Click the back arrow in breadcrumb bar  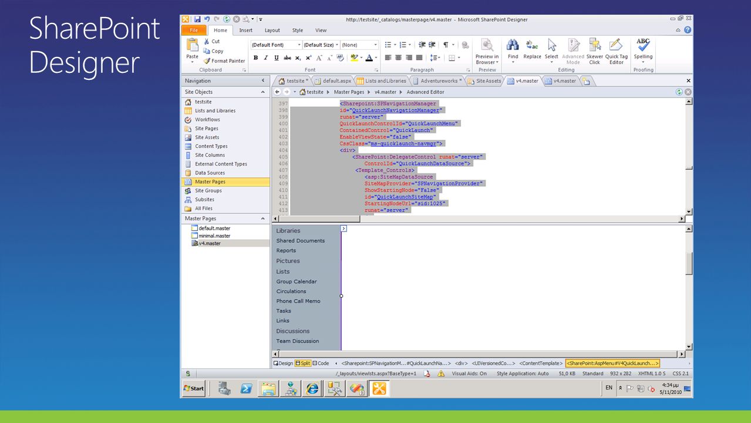click(x=278, y=92)
